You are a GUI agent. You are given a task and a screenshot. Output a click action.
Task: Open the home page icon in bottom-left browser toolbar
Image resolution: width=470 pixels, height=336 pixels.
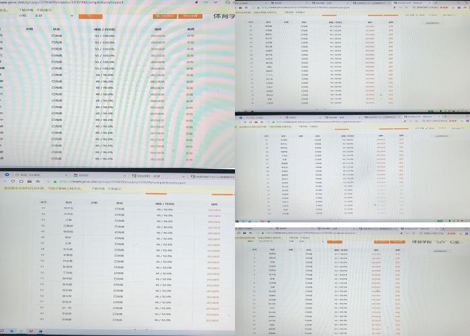[21, 181]
